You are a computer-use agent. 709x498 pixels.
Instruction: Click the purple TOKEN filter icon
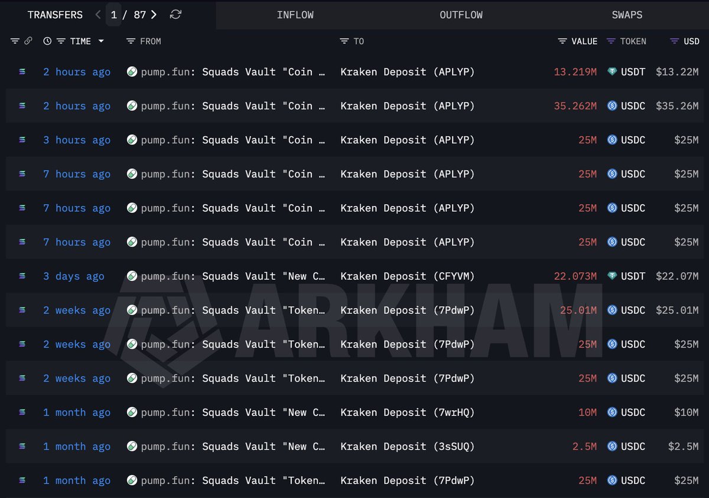coord(611,41)
